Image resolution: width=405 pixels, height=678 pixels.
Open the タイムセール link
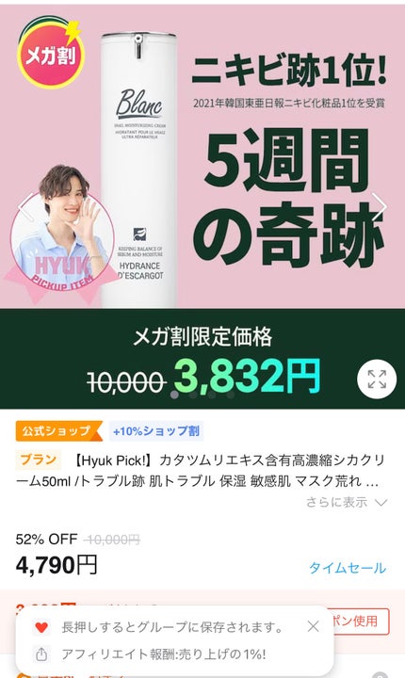[x=348, y=568]
